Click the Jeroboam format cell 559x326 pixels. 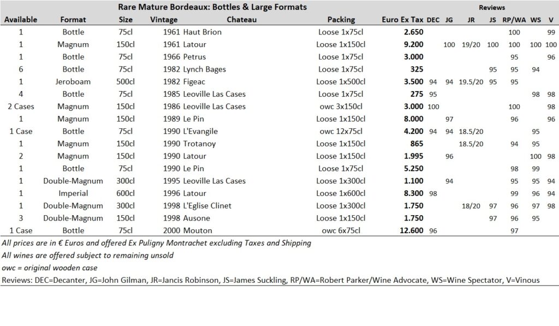pyautogui.click(x=73, y=82)
